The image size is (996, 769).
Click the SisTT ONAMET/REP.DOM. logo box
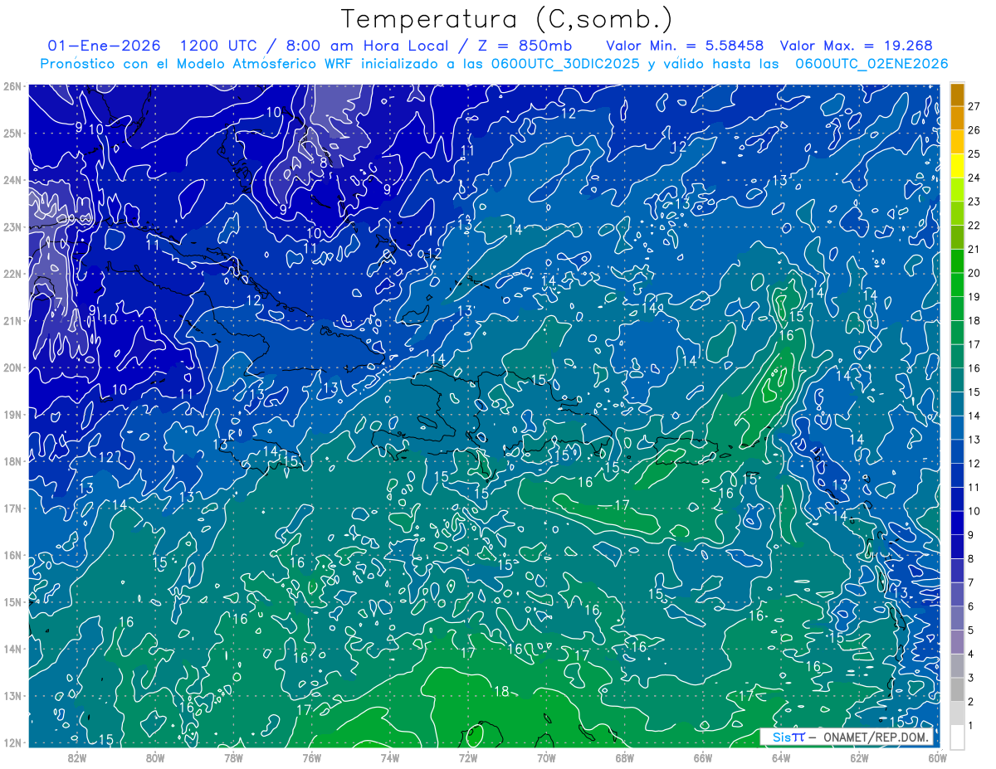(x=847, y=737)
